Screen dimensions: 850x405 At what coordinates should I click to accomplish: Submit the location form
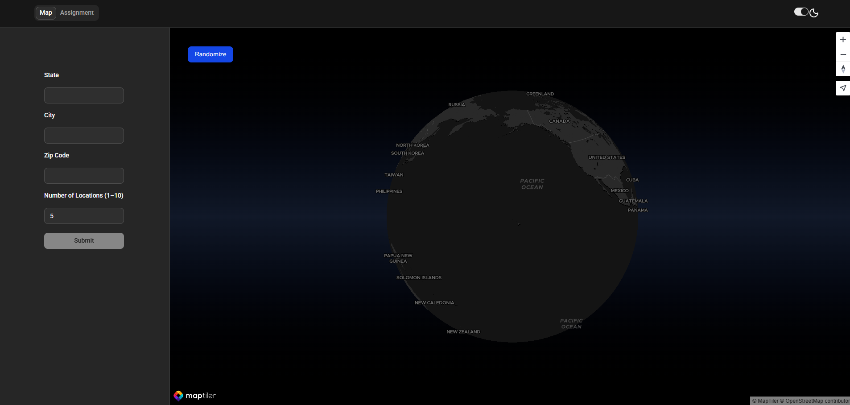point(84,241)
